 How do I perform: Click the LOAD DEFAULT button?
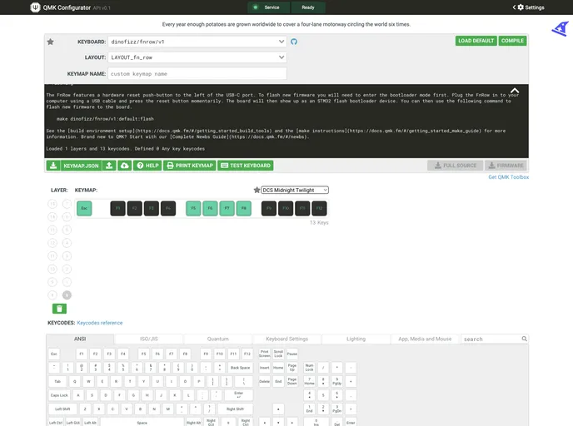click(476, 41)
